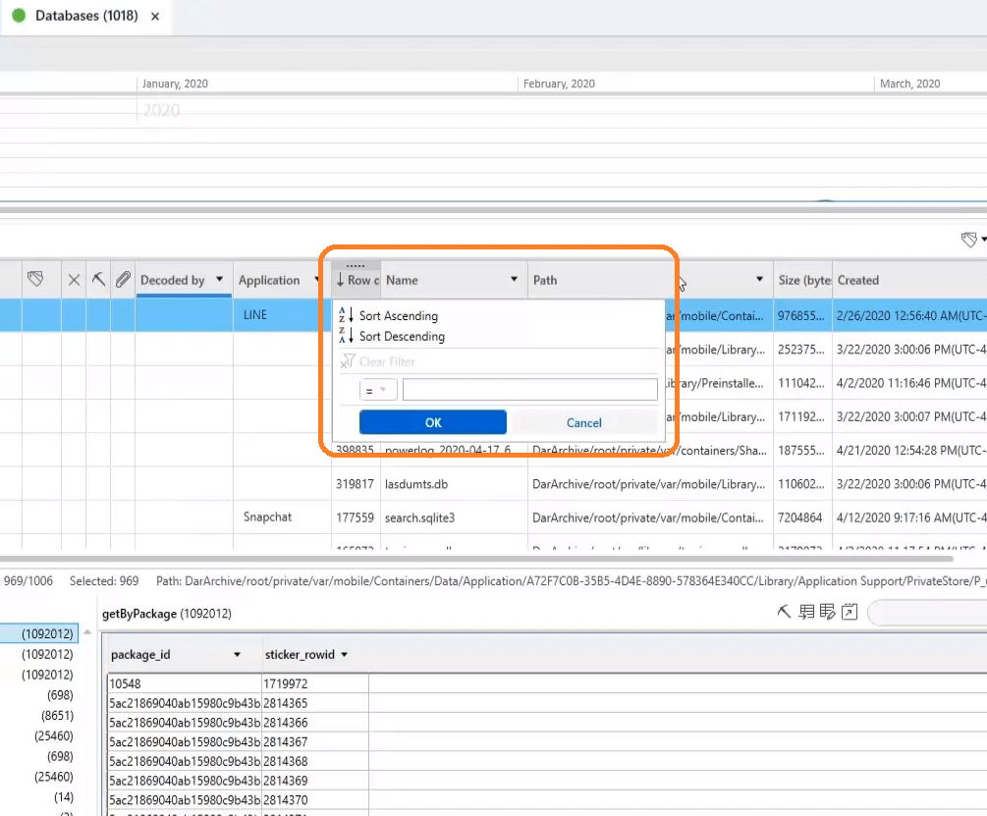Open the Decoded by column filter dropdown
The image size is (987, 816).
coord(219,279)
